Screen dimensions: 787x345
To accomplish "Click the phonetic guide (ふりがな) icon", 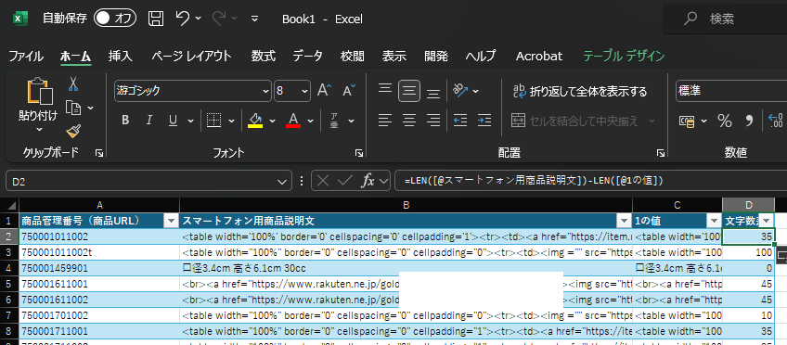I will tap(334, 121).
